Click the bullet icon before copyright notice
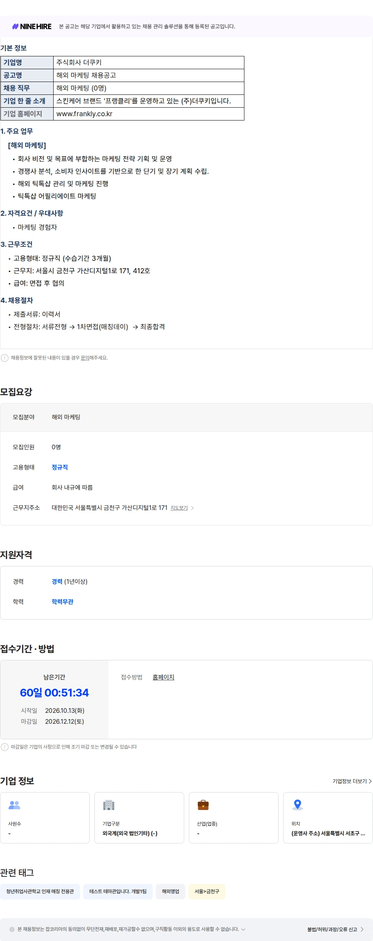Screen dimensions: 373x941 pos(12,929)
